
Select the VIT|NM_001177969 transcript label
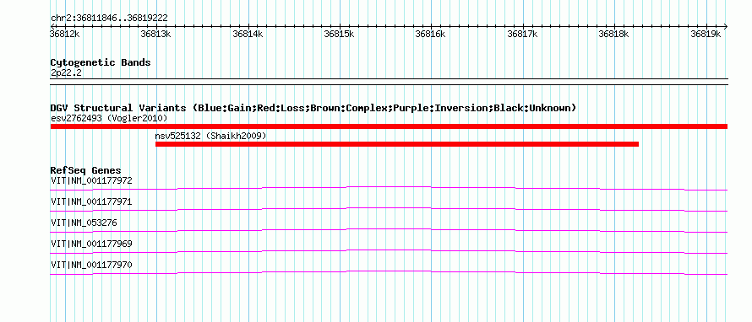click(91, 244)
